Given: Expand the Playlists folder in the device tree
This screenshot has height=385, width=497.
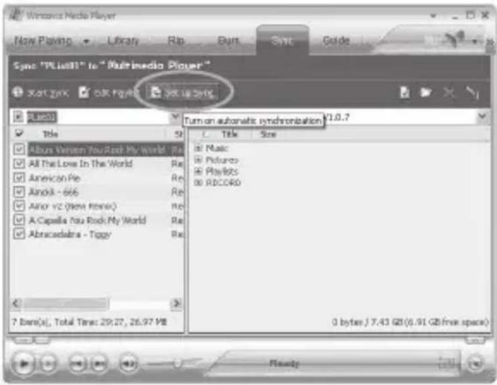Looking at the screenshot, I should pyautogui.click(x=198, y=171).
